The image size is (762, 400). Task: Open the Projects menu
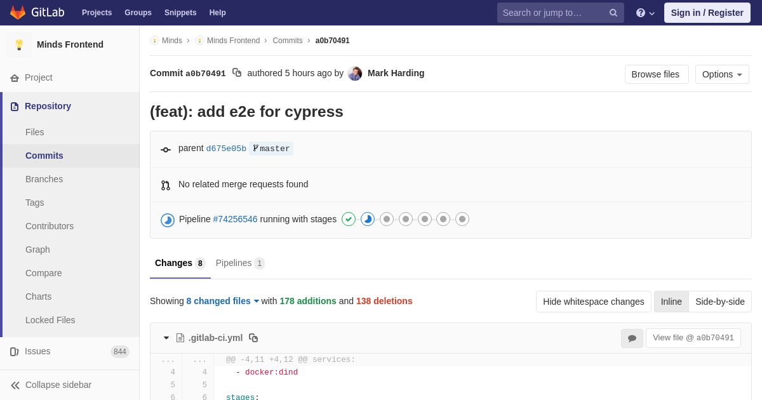(97, 13)
